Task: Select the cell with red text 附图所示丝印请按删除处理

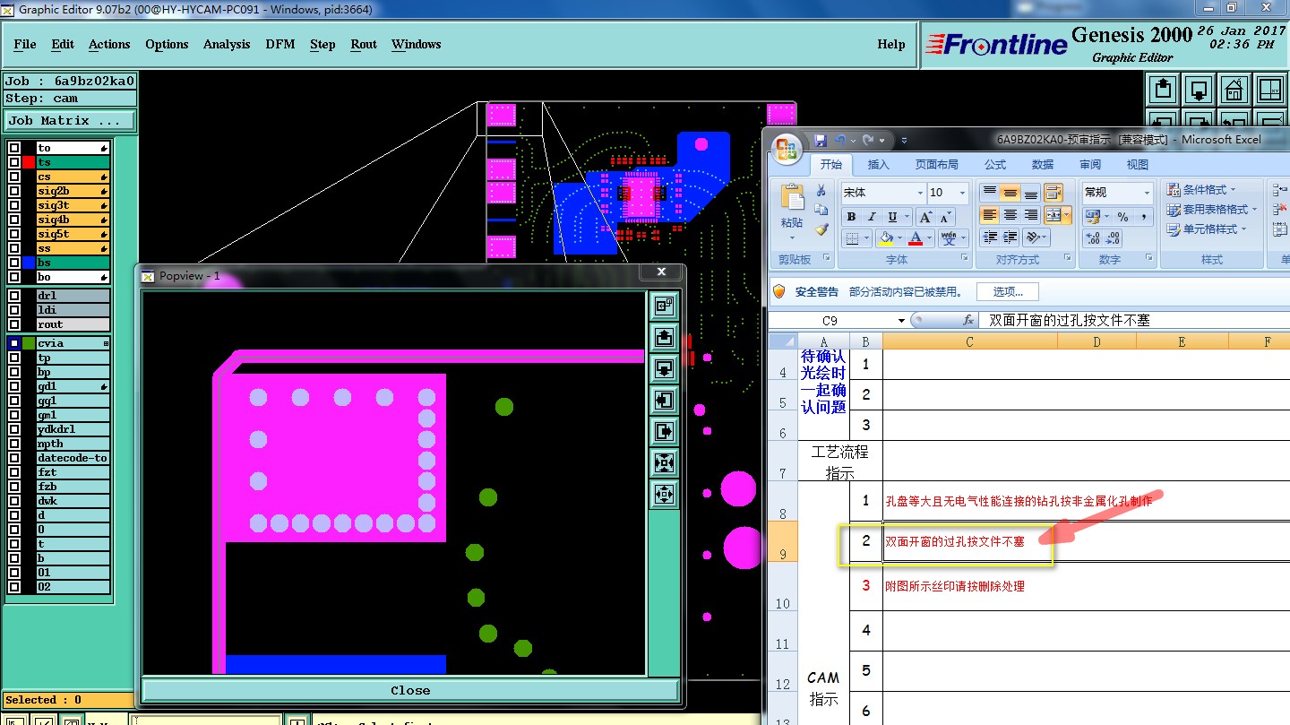Action: (x=969, y=586)
